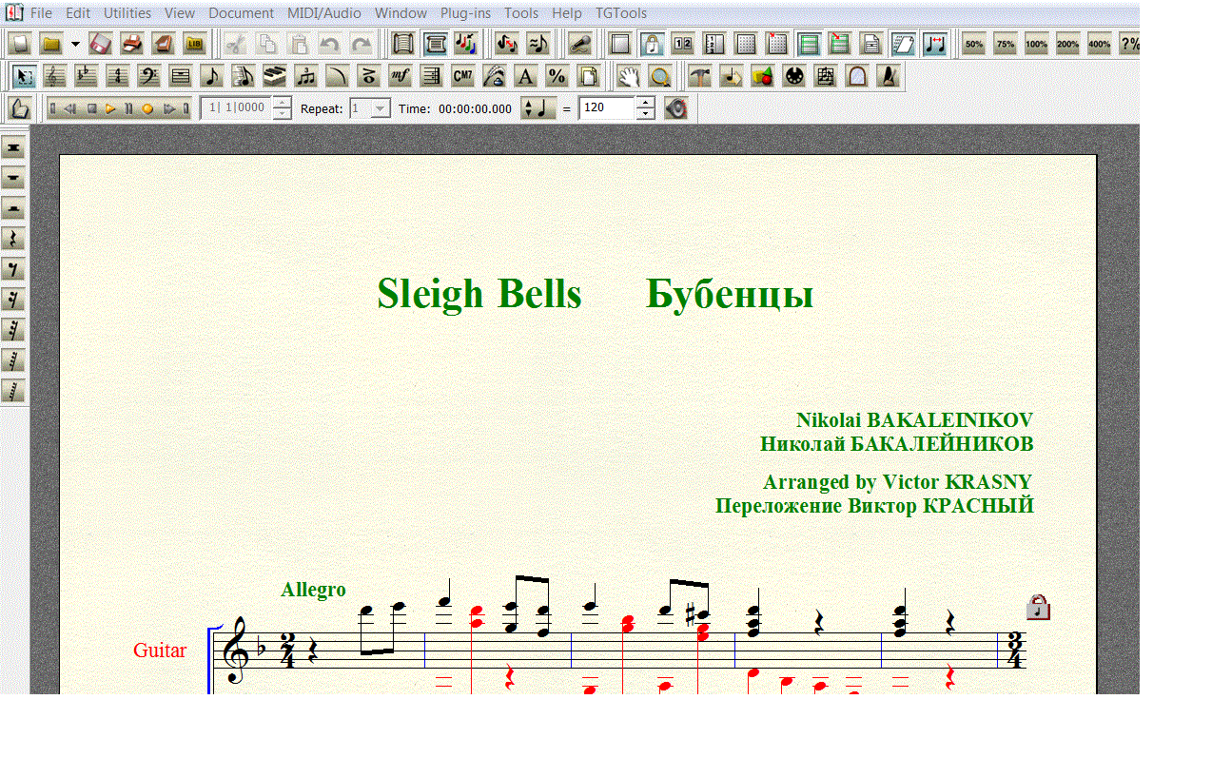Toggle Page View
This screenshot has height=777, width=1212.
coord(436,44)
